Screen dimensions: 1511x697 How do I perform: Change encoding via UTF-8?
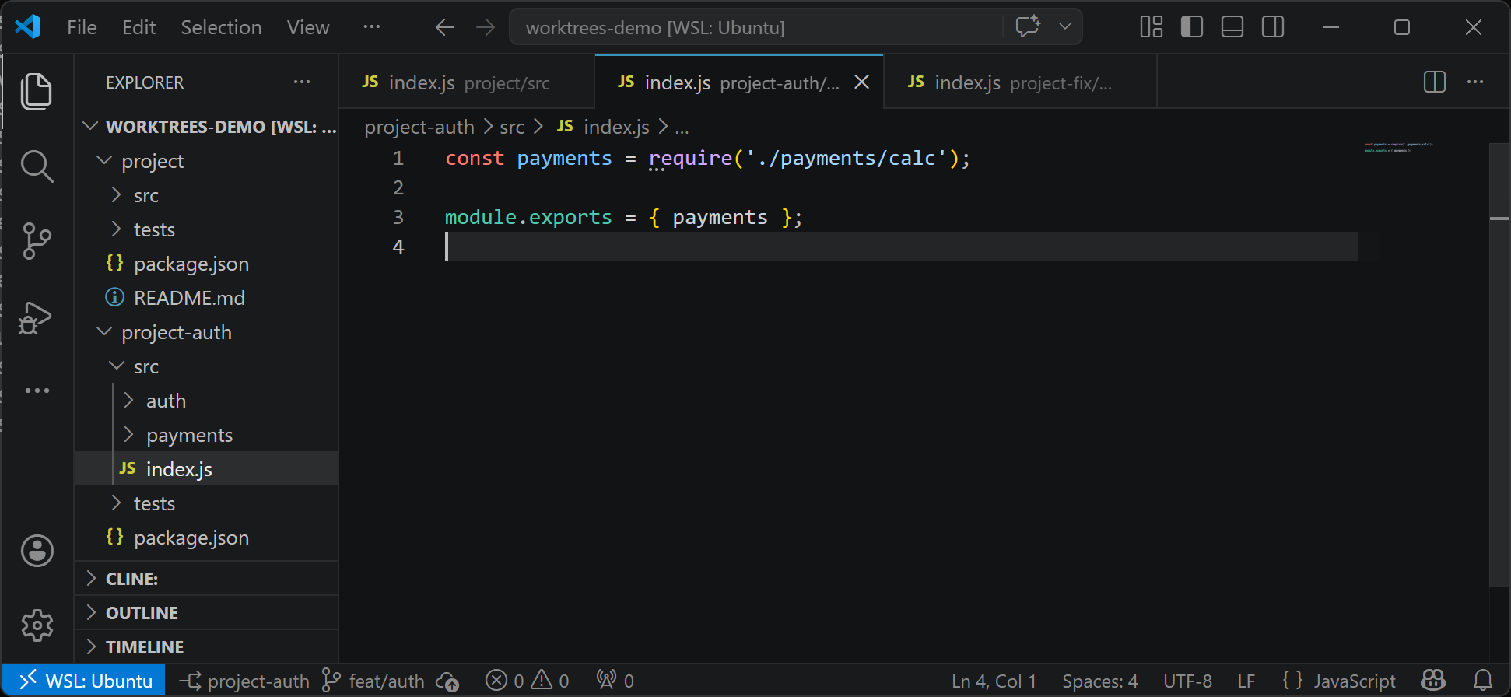coord(1187,681)
